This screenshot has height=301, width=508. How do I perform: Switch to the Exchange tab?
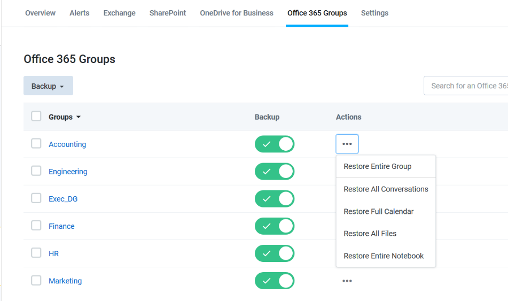pos(119,13)
